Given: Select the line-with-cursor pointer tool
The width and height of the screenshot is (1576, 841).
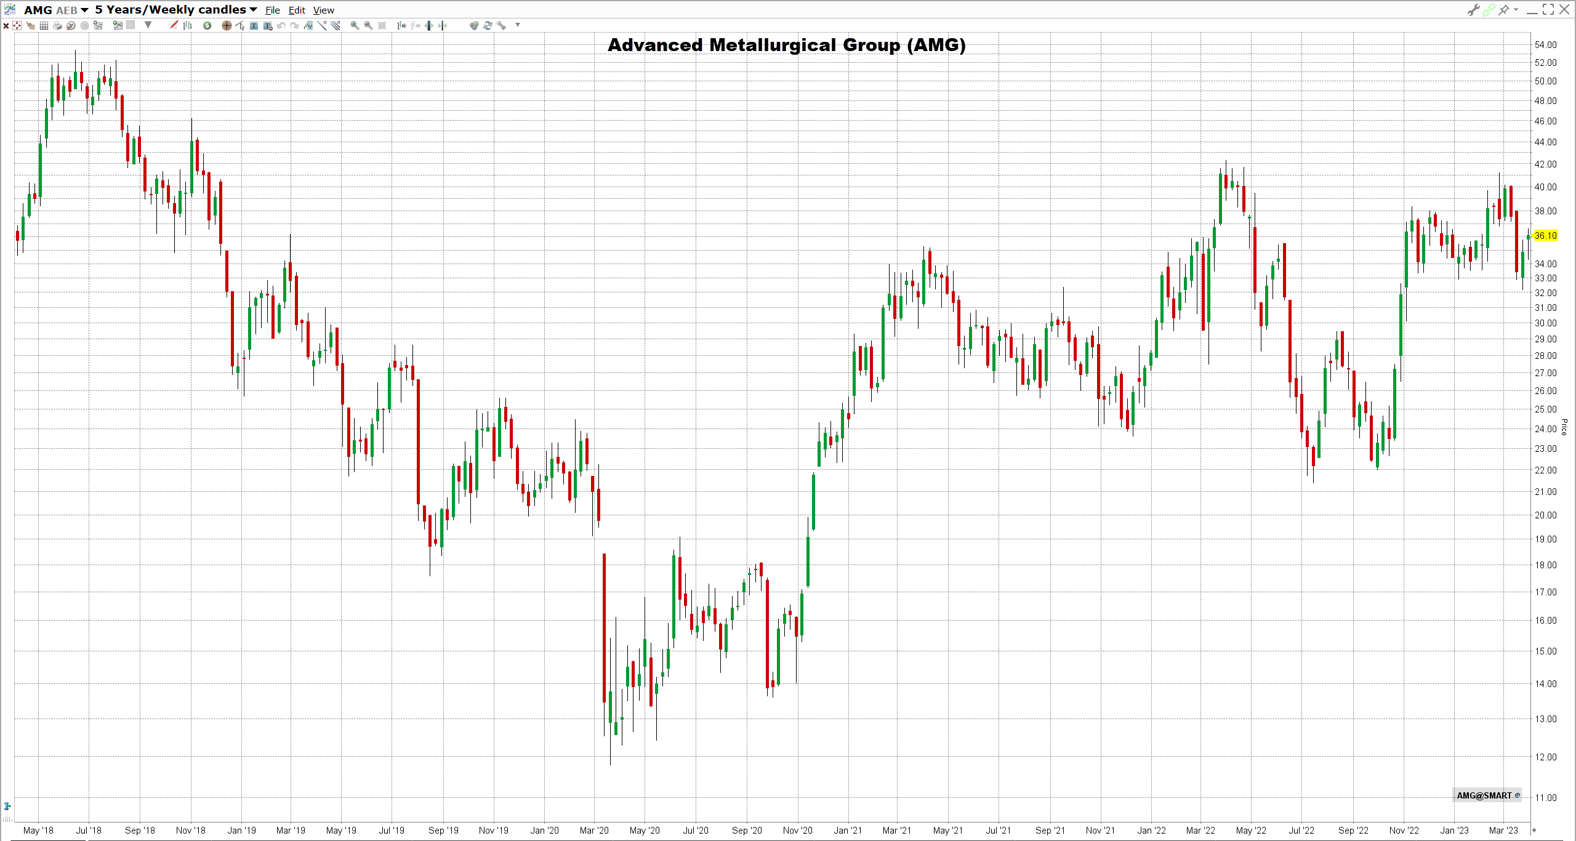Looking at the screenshot, I should point(240,25).
